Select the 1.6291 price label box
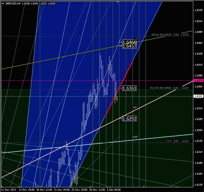 pyautogui.click(x=129, y=119)
